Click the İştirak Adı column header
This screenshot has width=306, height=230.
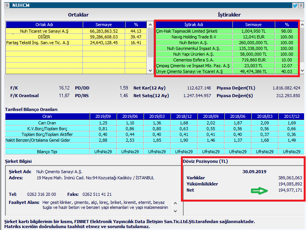(x=194, y=25)
